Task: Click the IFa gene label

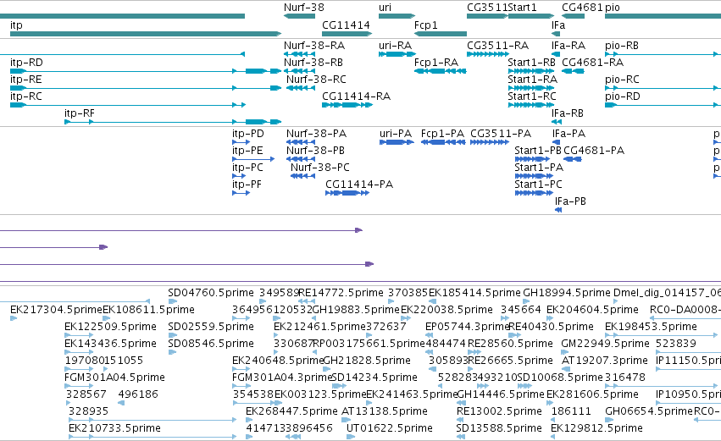Action: tap(558, 25)
